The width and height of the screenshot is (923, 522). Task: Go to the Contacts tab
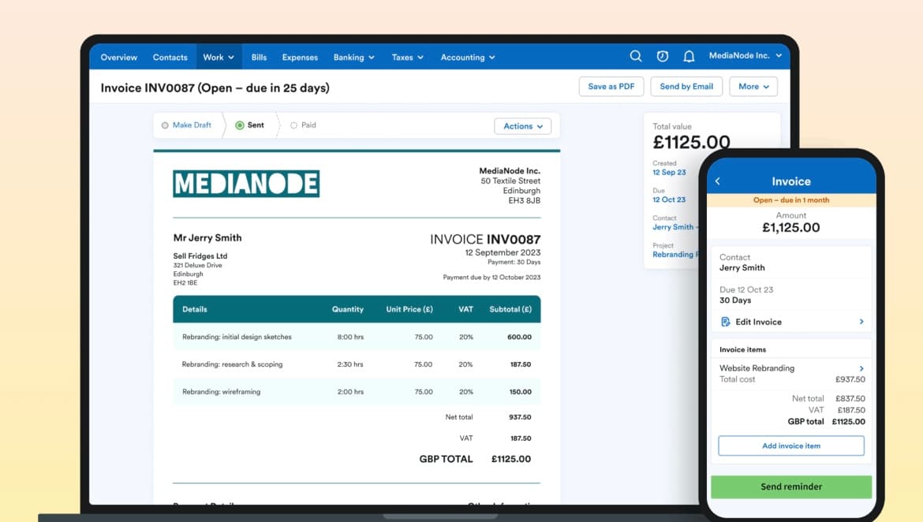tap(170, 58)
